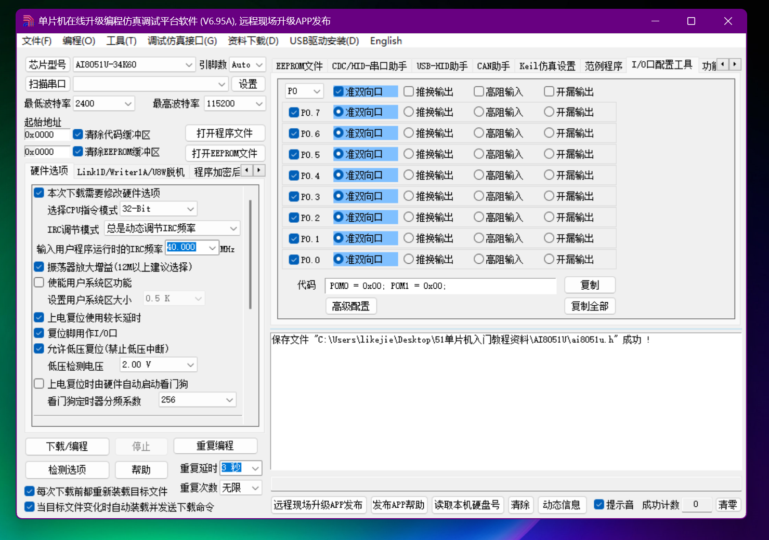Click the 打开EEPROM文件 button
This screenshot has height=540, width=769.
click(225, 153)
